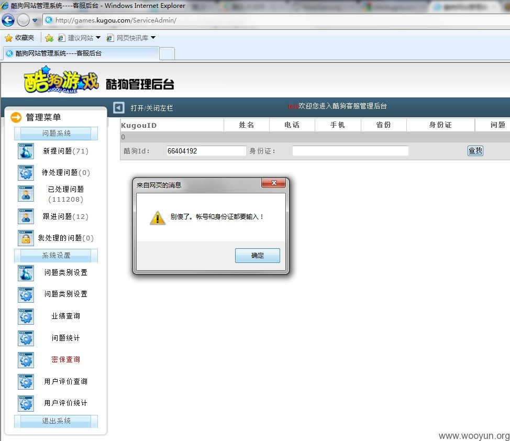
Task: Click the 用户评价查询 gear icon
Action: coord(26,382)
